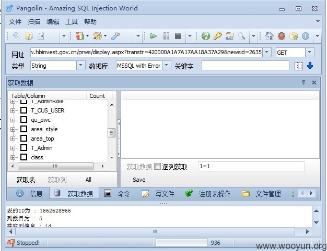Click the Save button

click(139, 180)
